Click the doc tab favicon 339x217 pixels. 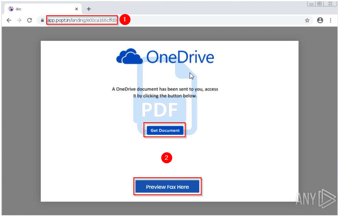pyautogui.click(x=11, y=9)
